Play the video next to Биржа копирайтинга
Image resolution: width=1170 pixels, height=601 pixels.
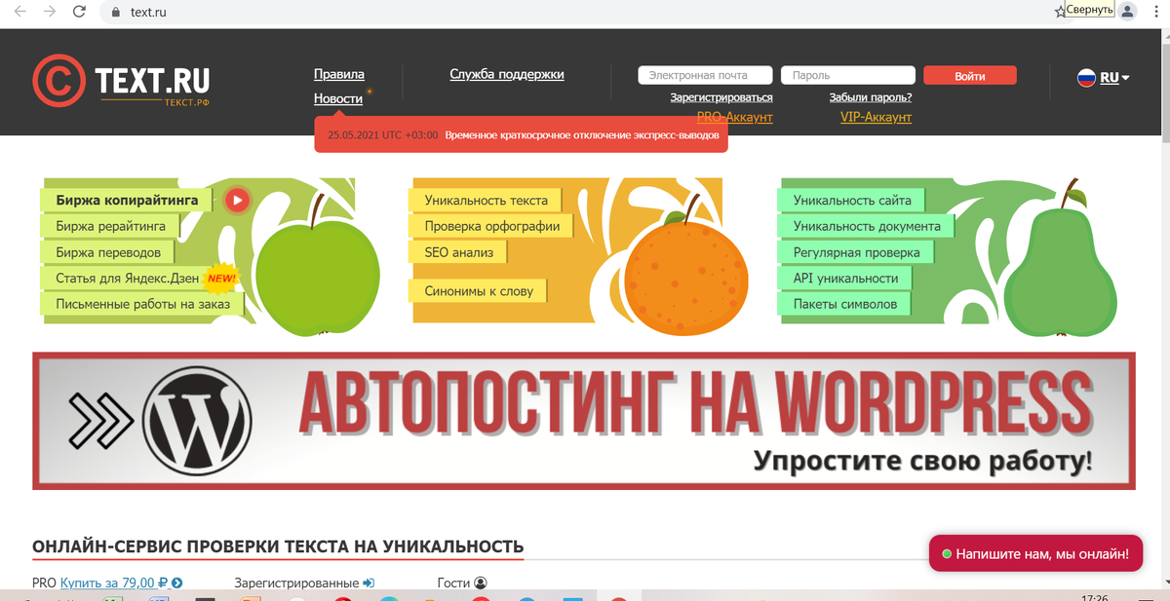click(x=238, y=201)
